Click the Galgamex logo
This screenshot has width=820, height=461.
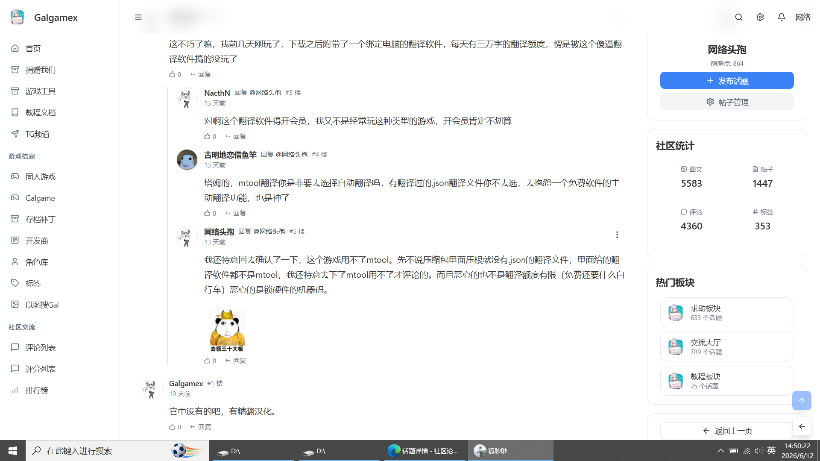pyautogui.click(x=17, y=17)
